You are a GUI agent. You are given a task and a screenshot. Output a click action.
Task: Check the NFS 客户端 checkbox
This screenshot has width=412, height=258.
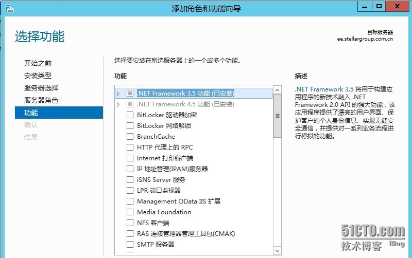(x=130, y=223)
